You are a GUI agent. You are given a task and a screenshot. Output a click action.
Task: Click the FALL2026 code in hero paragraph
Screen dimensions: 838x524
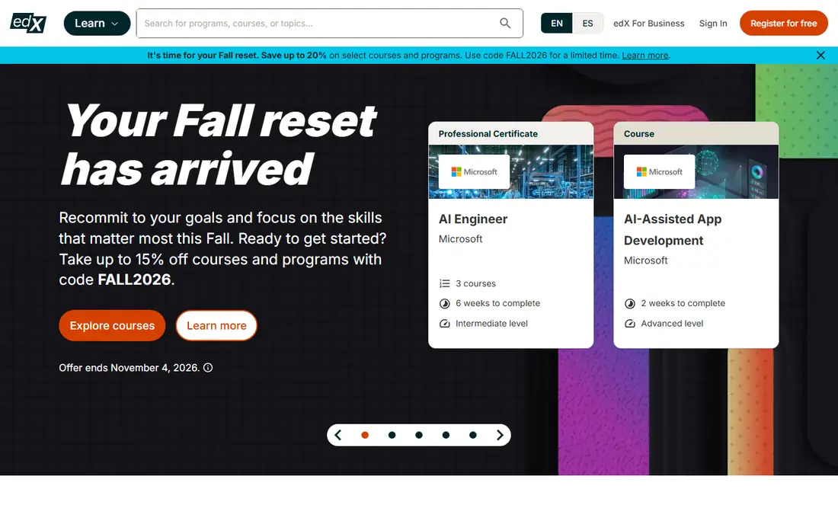click(134, 280)
